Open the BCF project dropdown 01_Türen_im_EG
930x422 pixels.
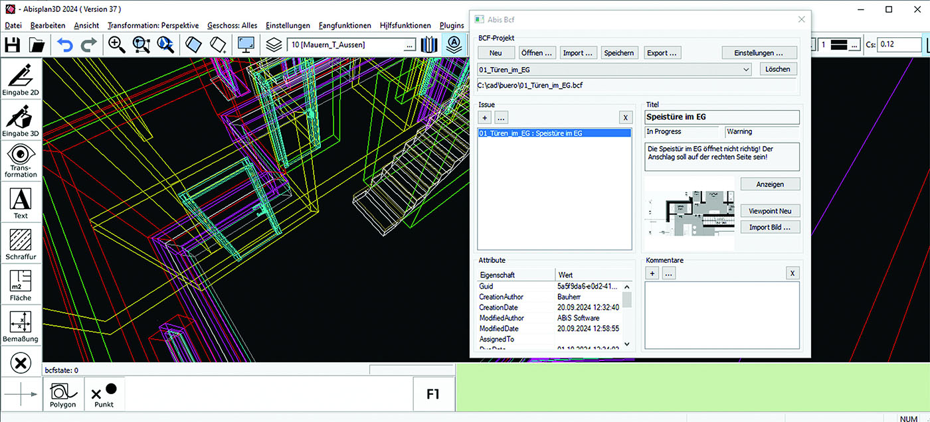coord(615,69)
